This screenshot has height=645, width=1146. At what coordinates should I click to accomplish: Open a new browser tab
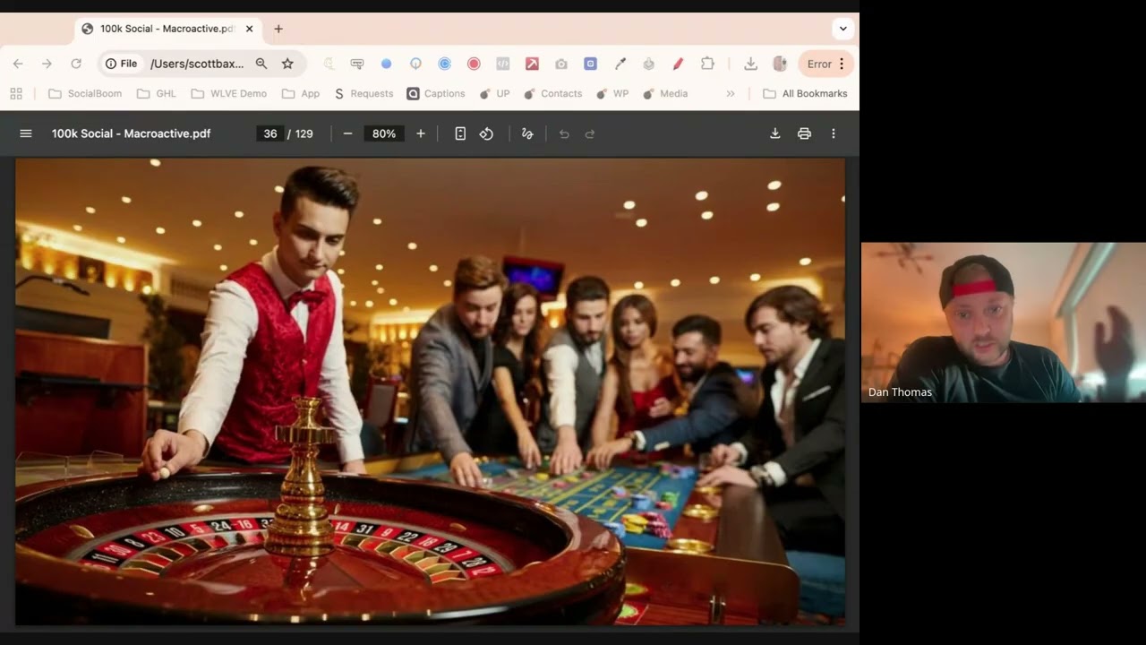(x=278, y=29)
